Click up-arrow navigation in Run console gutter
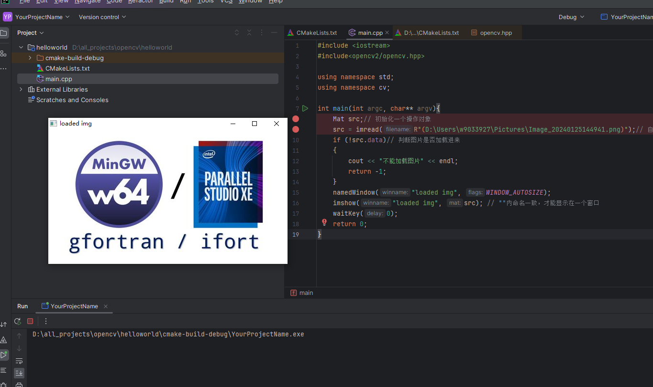Screen dimensions: 653x387 (x=19, y=336)
